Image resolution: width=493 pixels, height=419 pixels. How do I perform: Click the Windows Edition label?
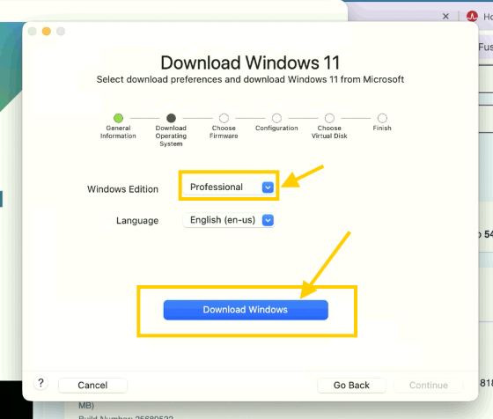pyautogui.click(x=122, y=189)
